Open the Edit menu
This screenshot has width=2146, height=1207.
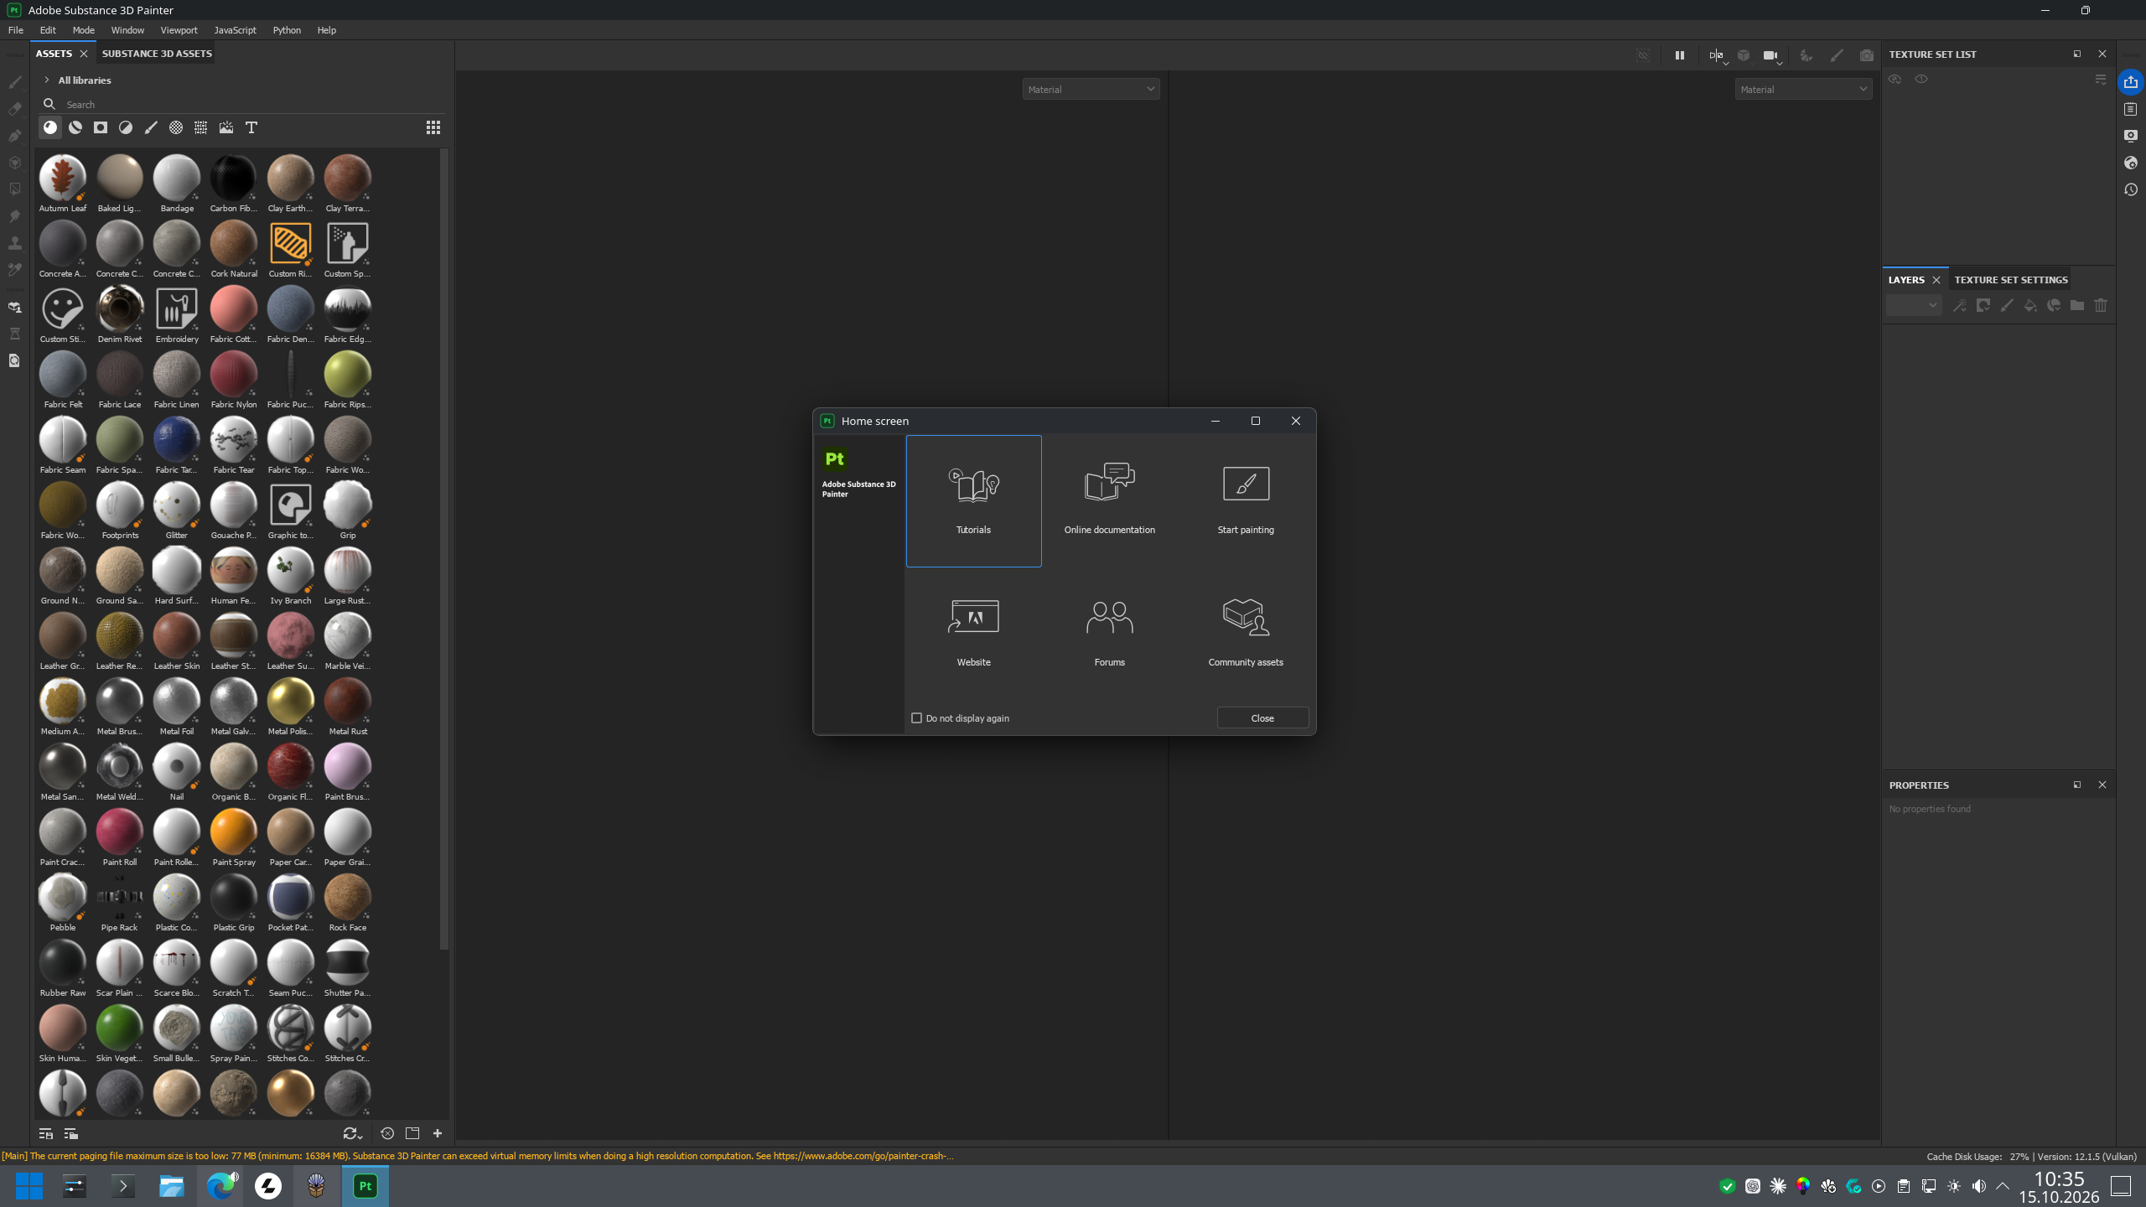48,30
